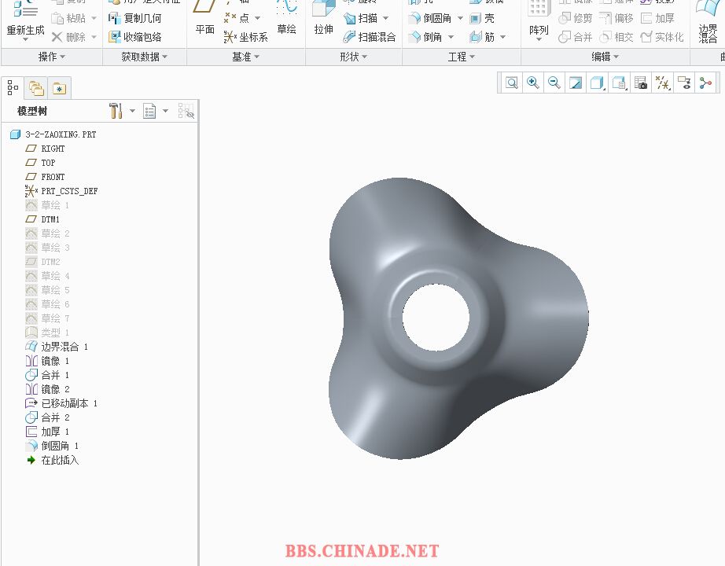
Task: Select 镜像 2 feature in tree
Action: [x=47, y=389]
